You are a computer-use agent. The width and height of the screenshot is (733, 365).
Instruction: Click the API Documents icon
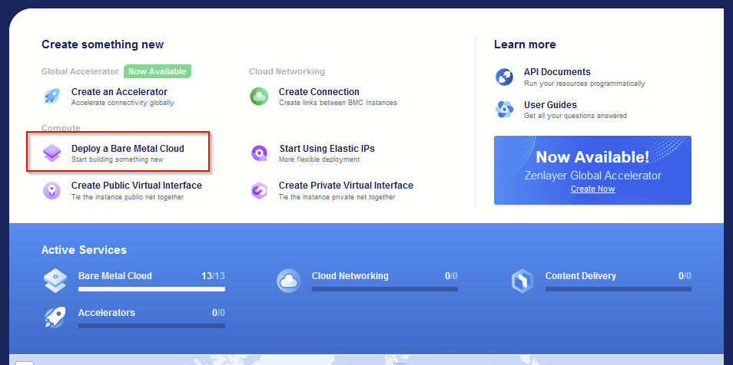point(504,77)
